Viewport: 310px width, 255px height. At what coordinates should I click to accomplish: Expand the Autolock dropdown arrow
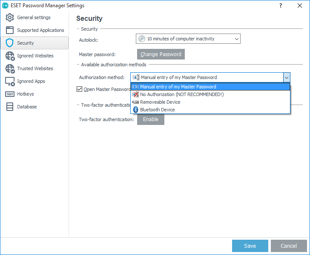(236, 39)
